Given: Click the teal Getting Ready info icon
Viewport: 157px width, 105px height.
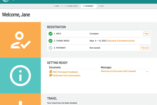Looking at the screenshot, I should (20, 75).
